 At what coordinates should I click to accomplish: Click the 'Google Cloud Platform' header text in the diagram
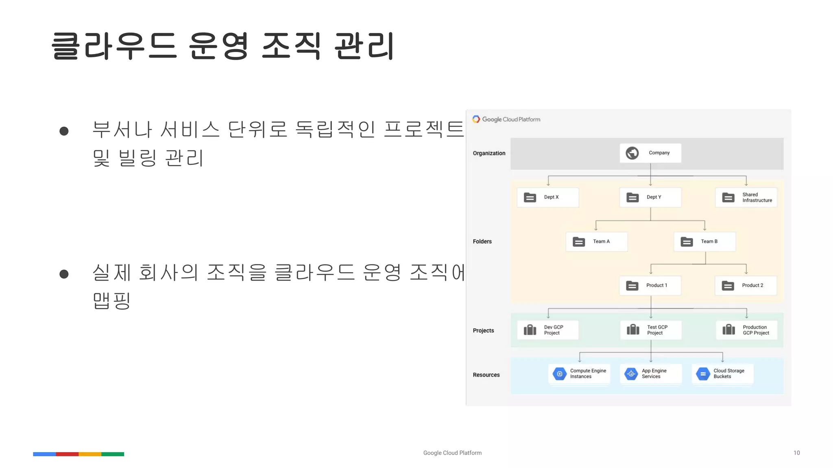click(511, 119)
